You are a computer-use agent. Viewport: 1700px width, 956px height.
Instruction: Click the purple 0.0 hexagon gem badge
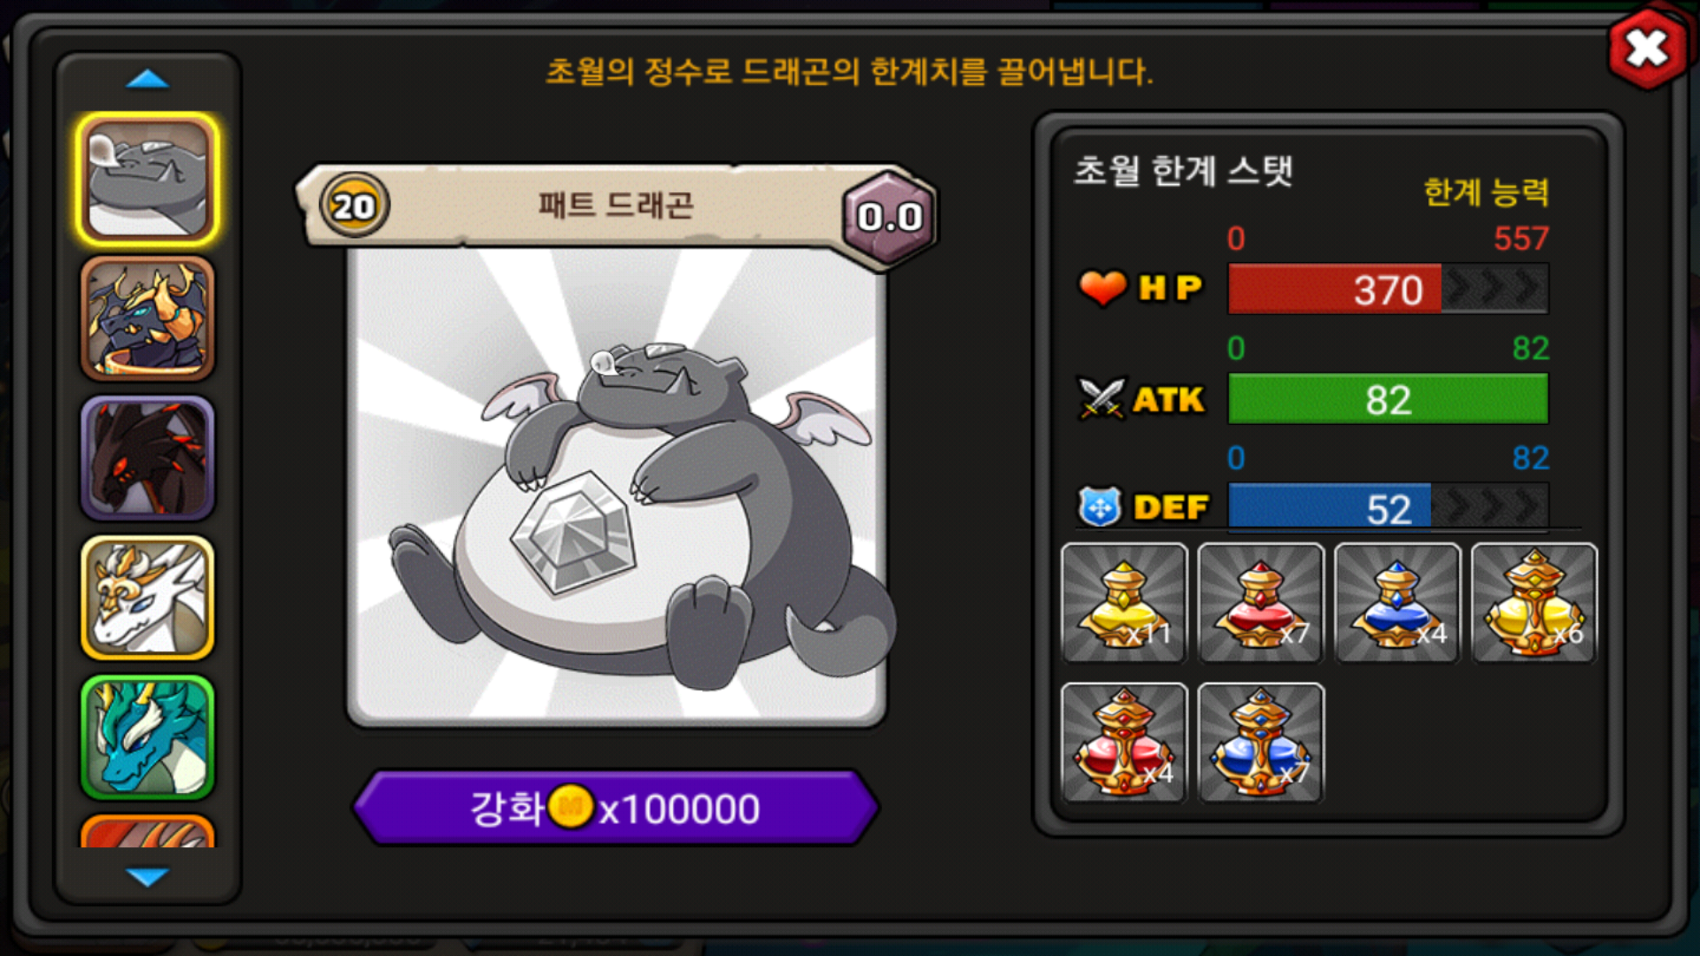click(x=889, y=217)
